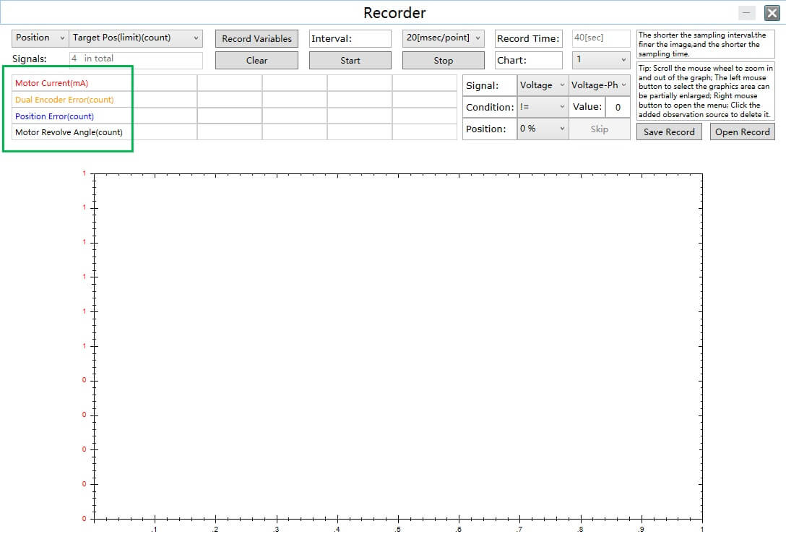This screenshot has height=560, width=786.
Task: Stop the recording
Action: [443, 61]
